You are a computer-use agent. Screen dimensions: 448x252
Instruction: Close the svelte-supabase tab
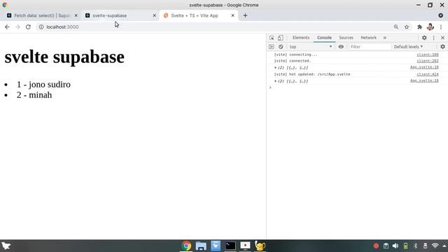(x=154, y=15)
